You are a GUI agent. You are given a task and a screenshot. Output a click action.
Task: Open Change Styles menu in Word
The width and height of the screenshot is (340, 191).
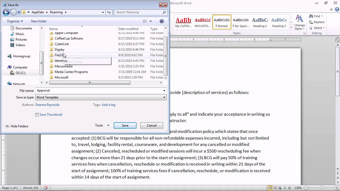(x=300, y=22)
